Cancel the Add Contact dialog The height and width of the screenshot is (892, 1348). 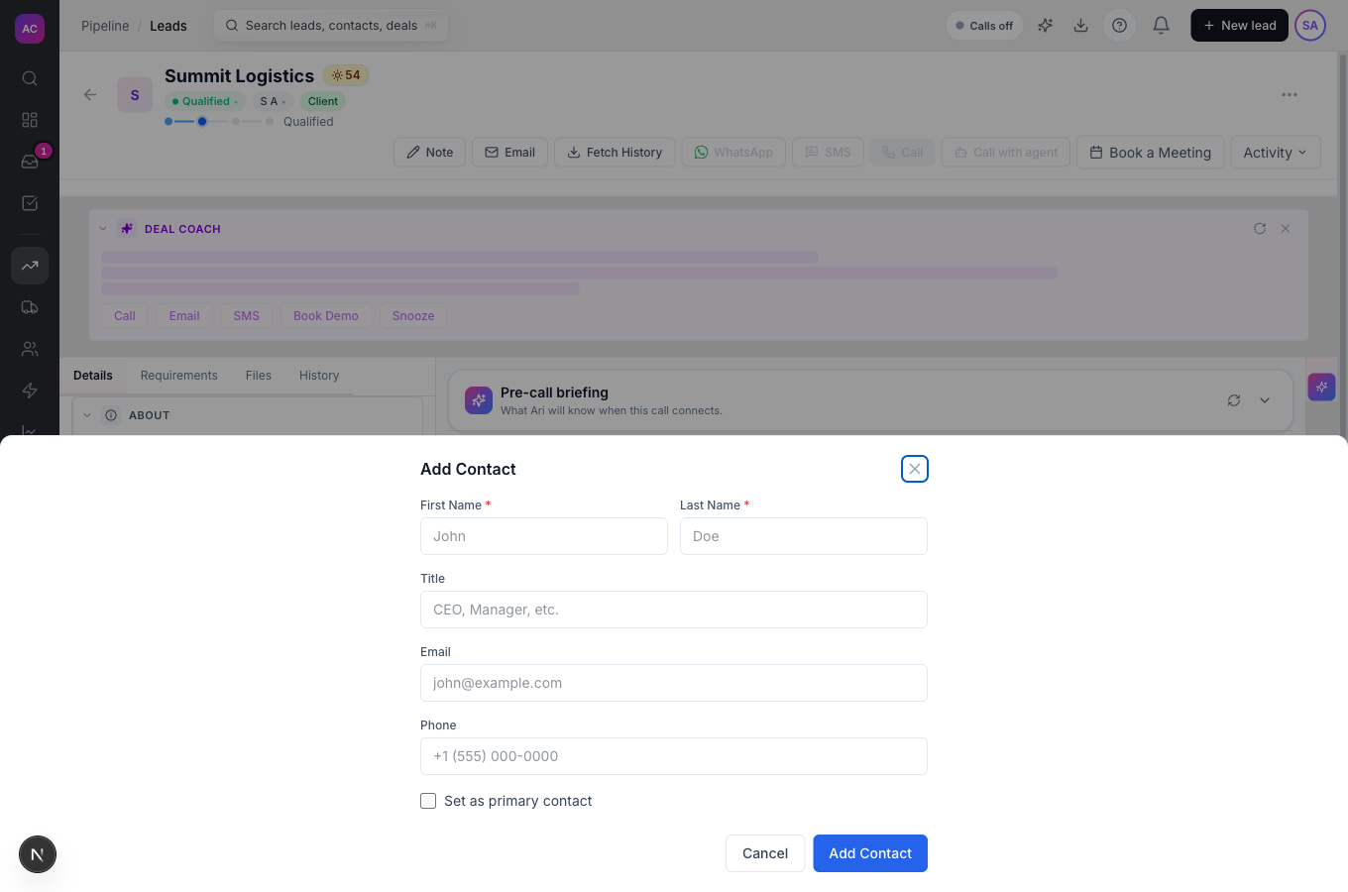click(765, 853)
